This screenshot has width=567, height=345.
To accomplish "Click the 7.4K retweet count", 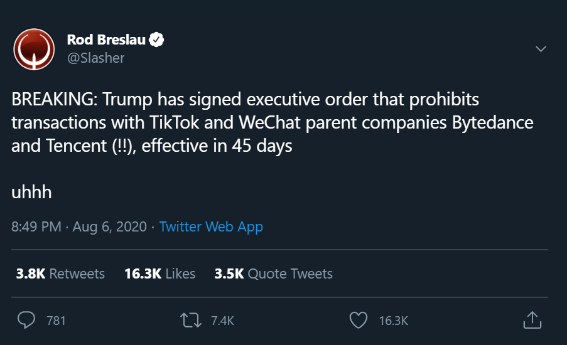I will (222, 321).
